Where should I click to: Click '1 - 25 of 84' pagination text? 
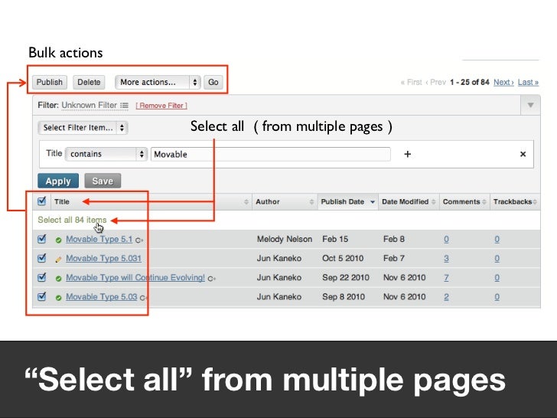tap(470, 82)
